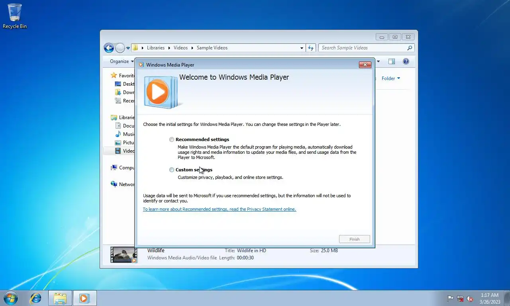This screenshot has width=510, height=306.
Task: Click the Wildlife file name in details pane
Action: pos(156,251)
